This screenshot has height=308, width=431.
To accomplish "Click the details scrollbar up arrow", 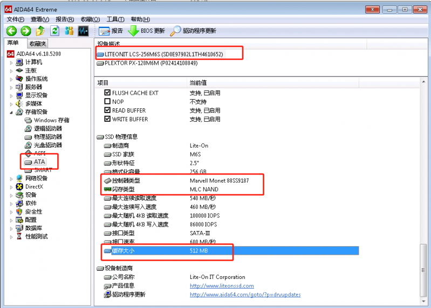I will pyautogui.click(x=423, y=82).
